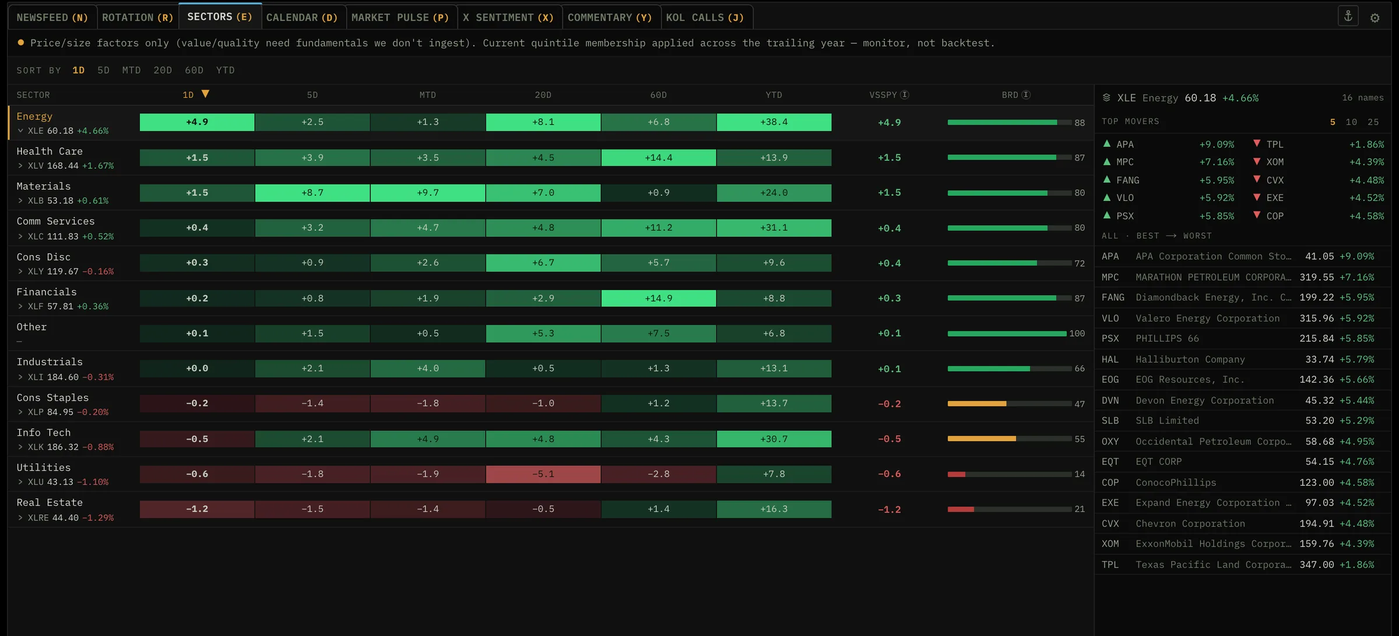
Task: Click Energy breadth bar at 88
Action: pos(1010,122)
